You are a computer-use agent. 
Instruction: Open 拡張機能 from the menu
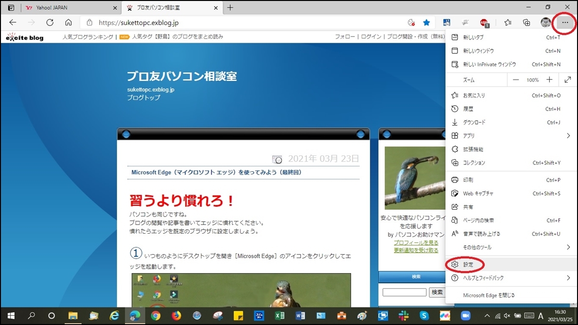[511, 150]
